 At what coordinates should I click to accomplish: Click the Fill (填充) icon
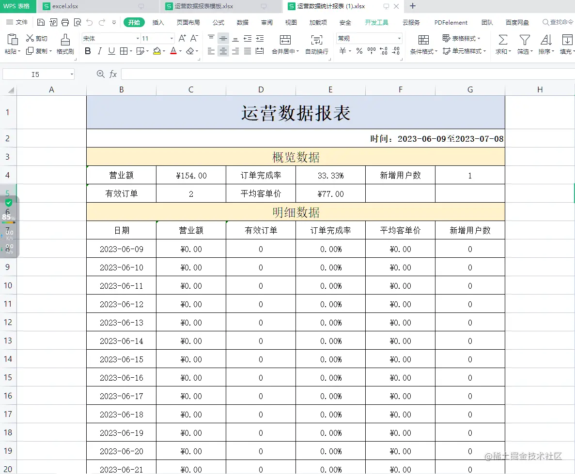567,40
